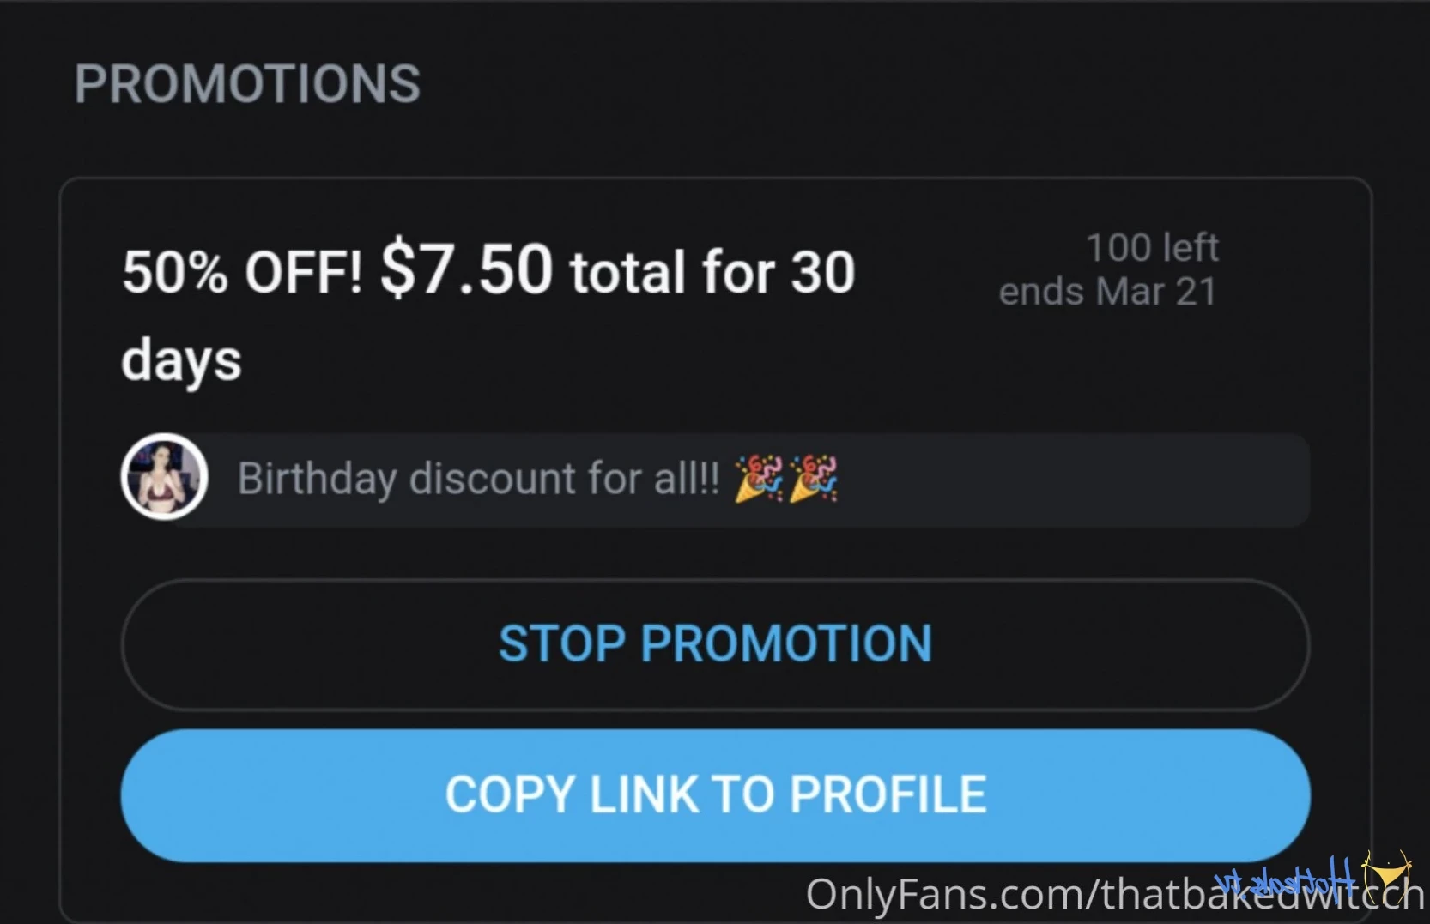
Task: Click the word "PROFILE" on the blue button
Action: 888,794
